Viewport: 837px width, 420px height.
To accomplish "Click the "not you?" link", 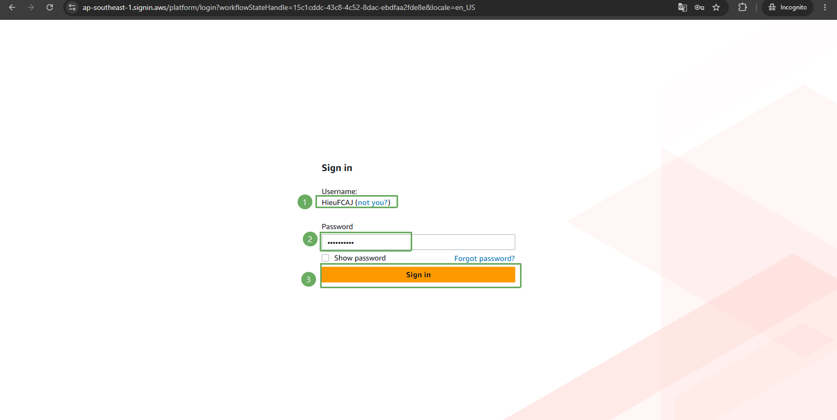I will 373,202.
